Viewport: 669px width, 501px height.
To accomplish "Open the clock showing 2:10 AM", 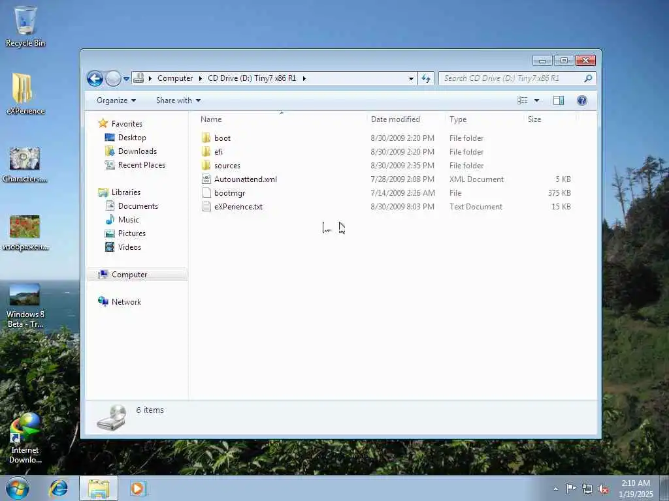I will (x=636, y=489).
